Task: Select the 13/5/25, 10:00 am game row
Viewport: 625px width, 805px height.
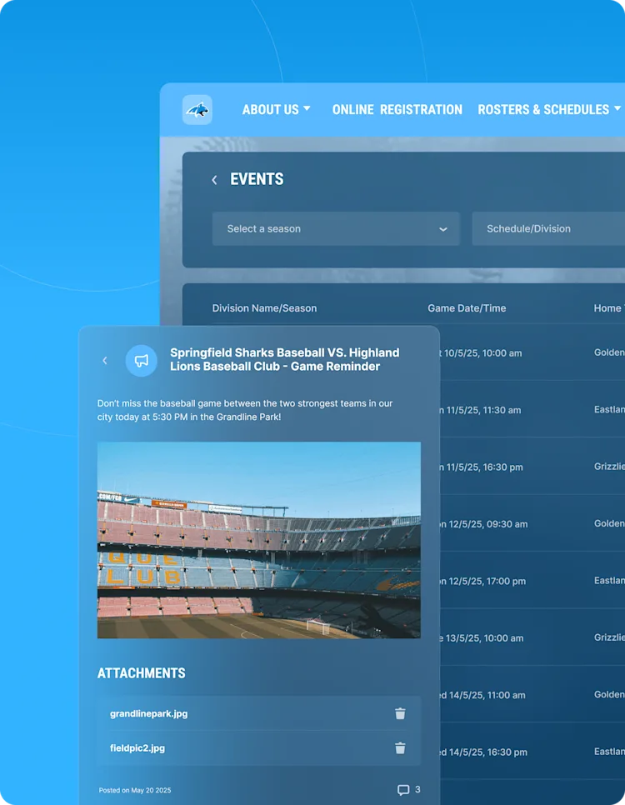Action: (x=532, y=637)
